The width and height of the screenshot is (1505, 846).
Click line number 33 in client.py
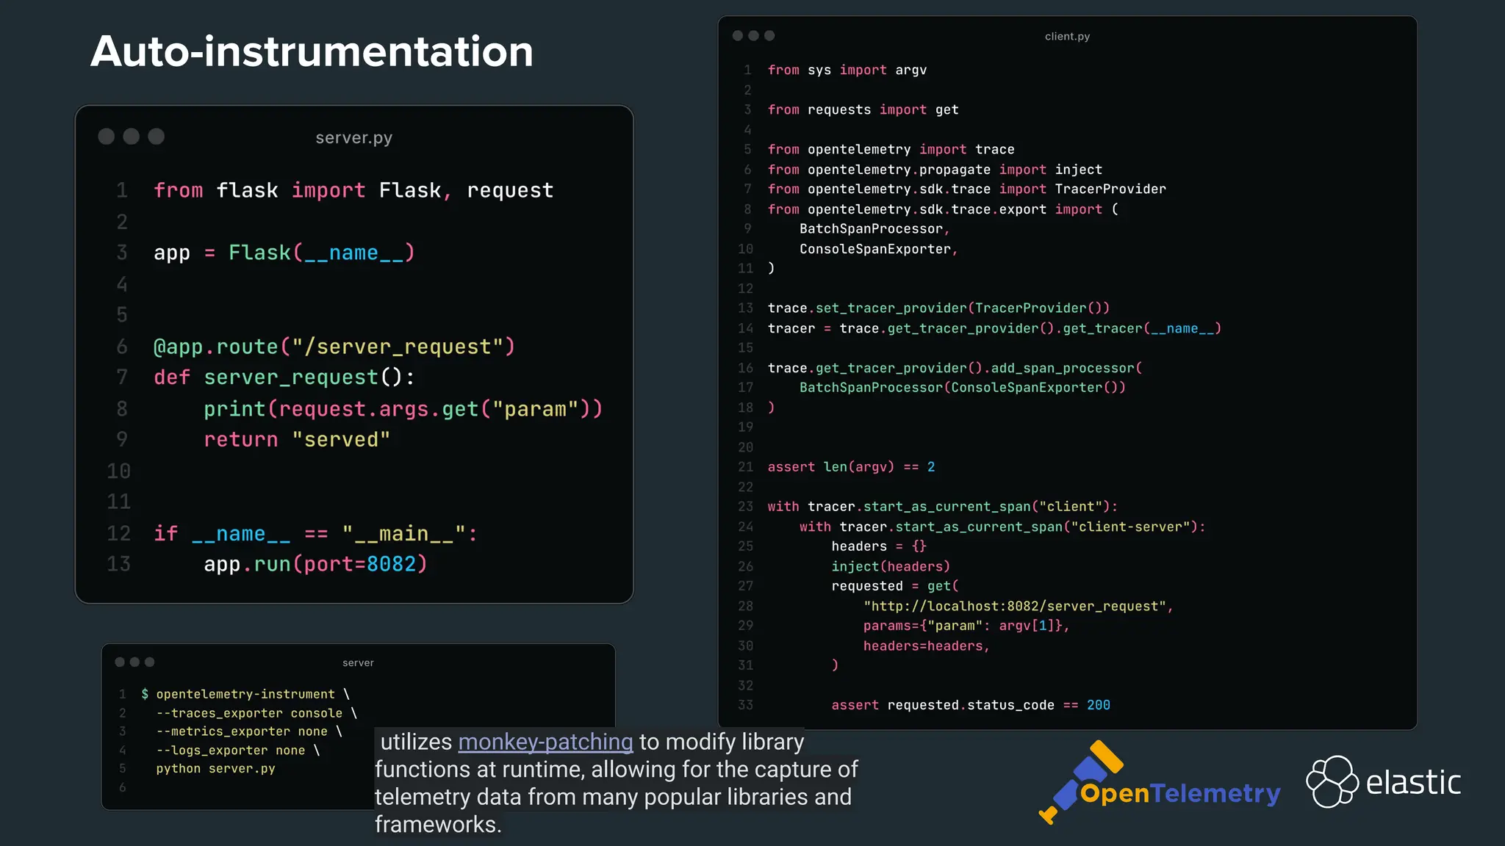746,705
